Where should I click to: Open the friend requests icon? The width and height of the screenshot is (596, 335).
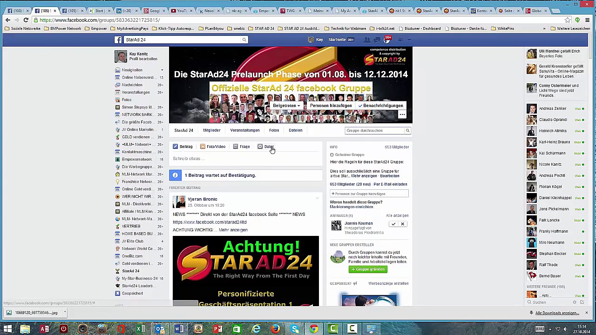367,40
